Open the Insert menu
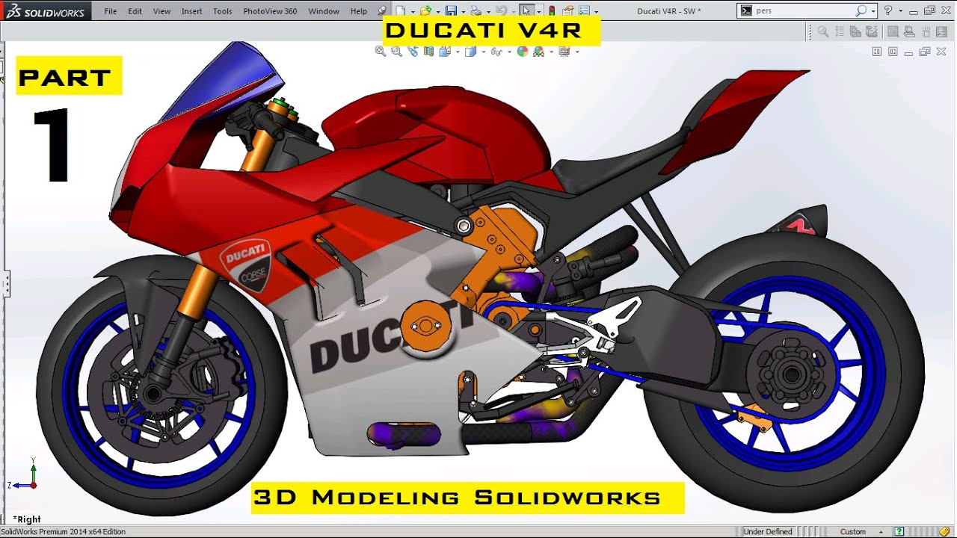957x538 pixels. [x=191, y=11]
